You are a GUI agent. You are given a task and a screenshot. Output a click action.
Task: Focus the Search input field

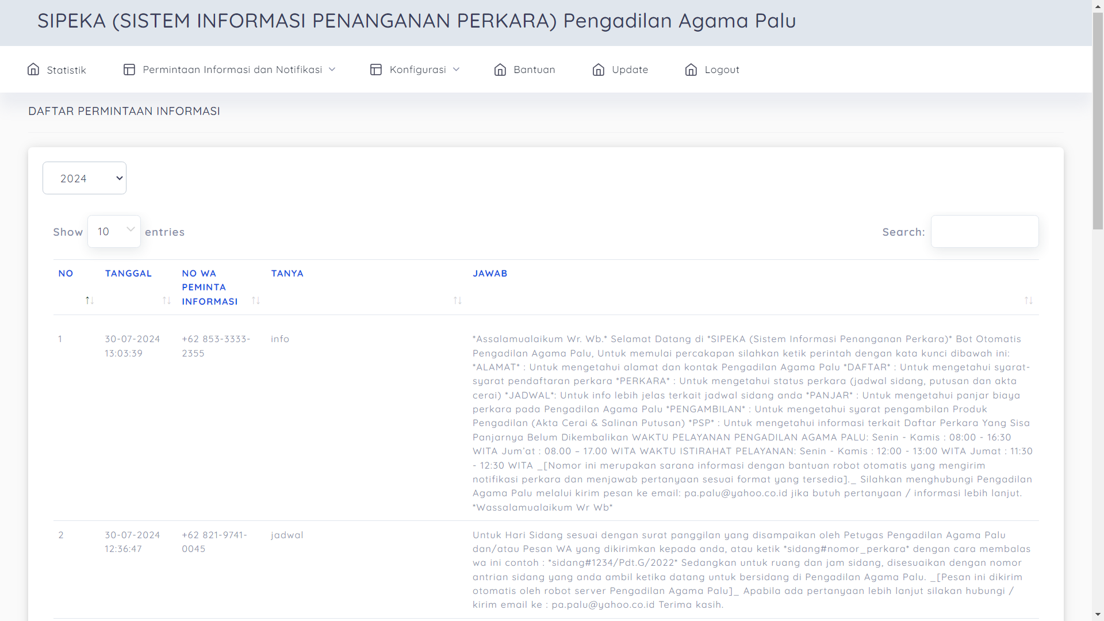point(984,232)
